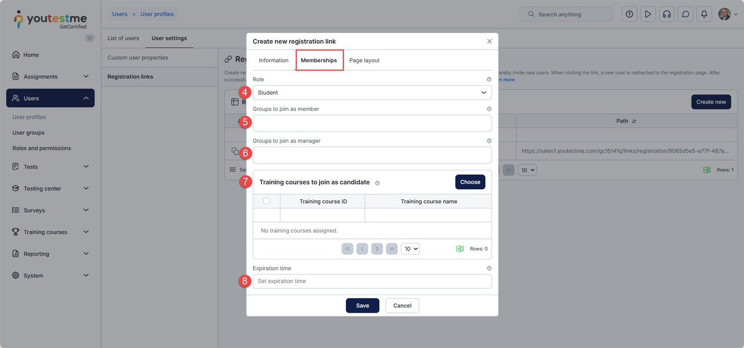The image size is (744, 348).
Task: Open the Role dropdown showing Student
Action: click(372, 93)
